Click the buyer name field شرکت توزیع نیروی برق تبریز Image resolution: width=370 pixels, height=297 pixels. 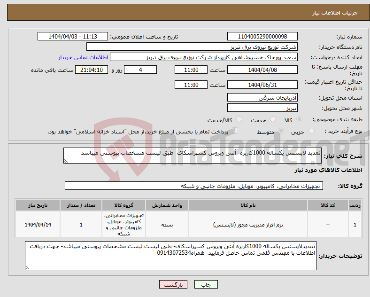pos(192,47)
